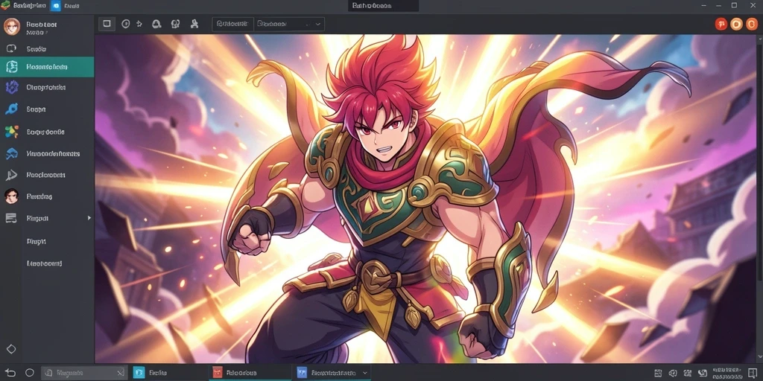
Task: Click the second system tray icon
Action: 673,373
